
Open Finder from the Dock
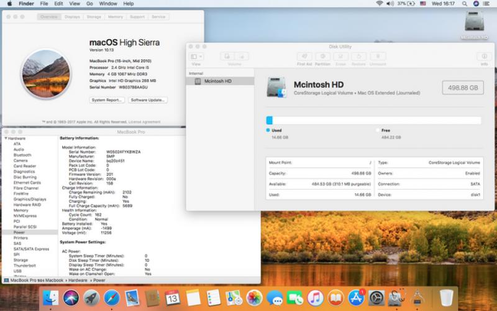coord(51,298)
